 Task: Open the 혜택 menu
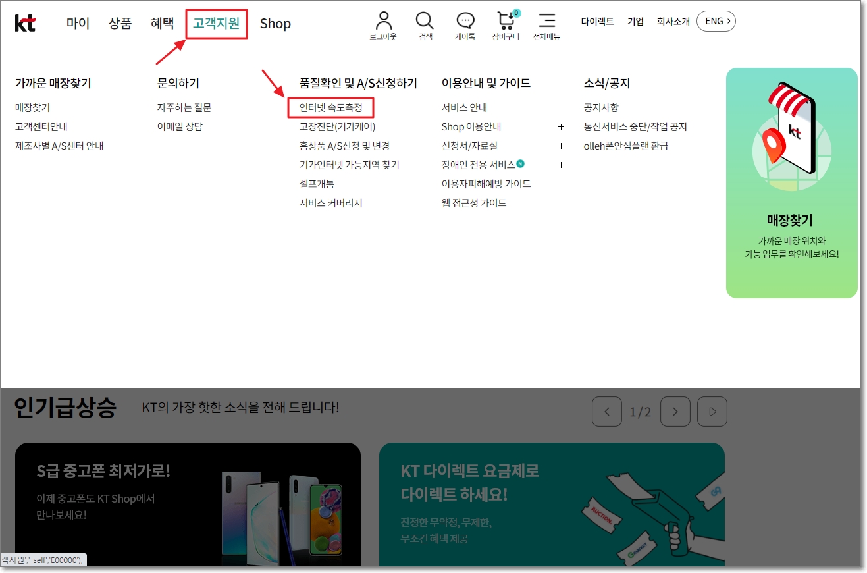(163, 23)
